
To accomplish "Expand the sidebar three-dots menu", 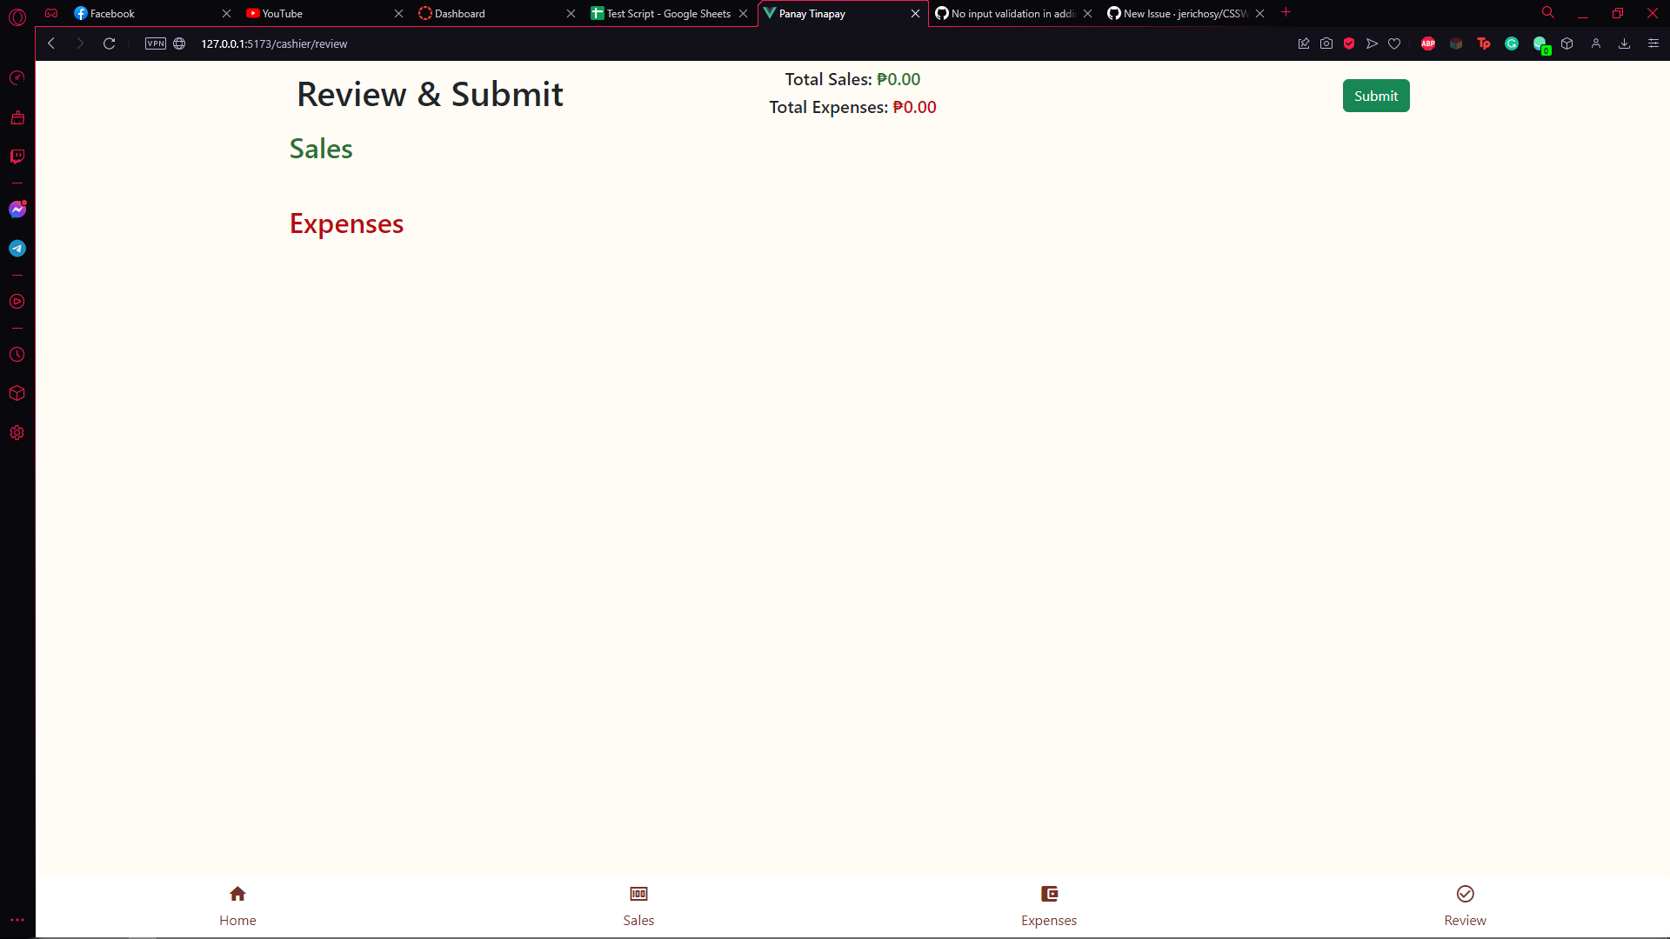I will tap(17, 920).
